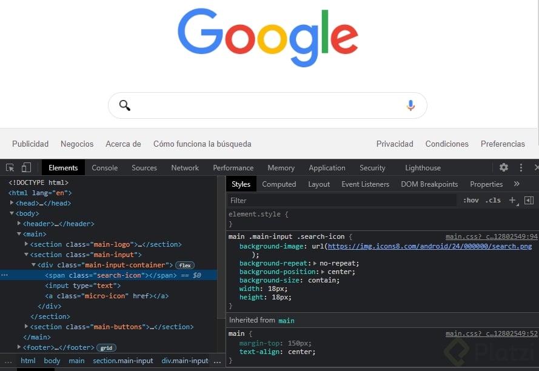Click the Publicidad footer link
539x371 pixels.
click(x=30, y=144)
